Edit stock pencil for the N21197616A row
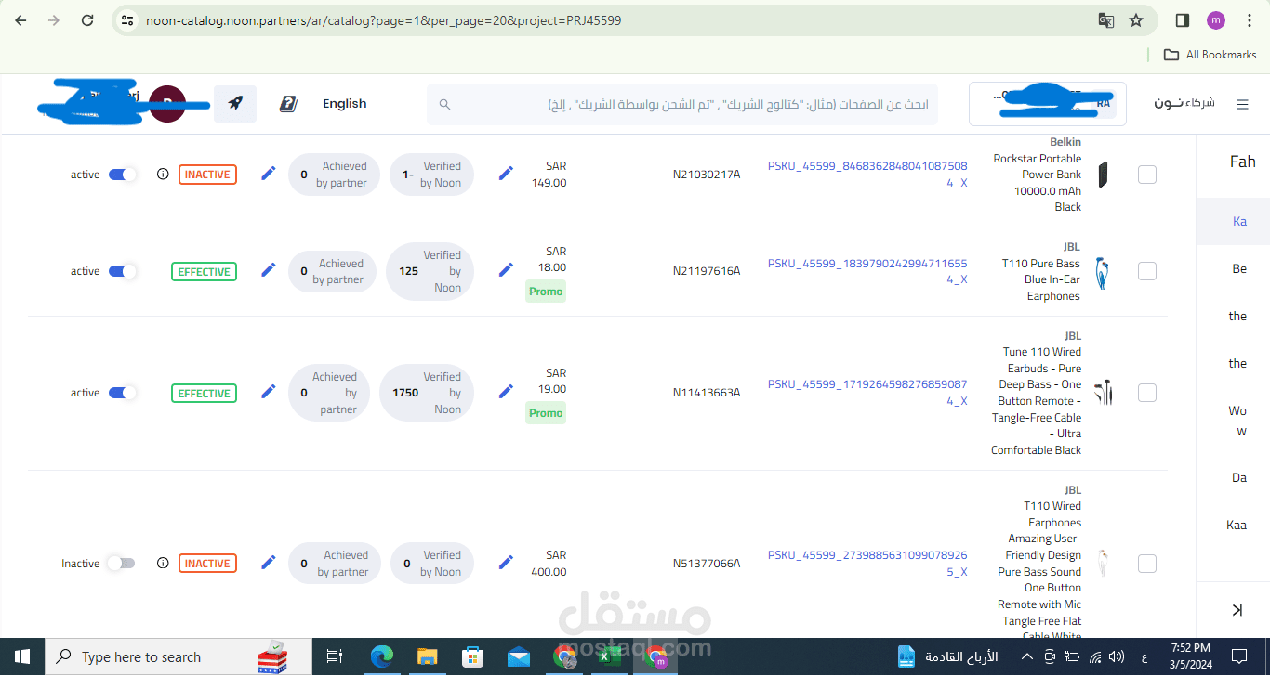This screenshot has height=675, width=1270. click(268, 270)
